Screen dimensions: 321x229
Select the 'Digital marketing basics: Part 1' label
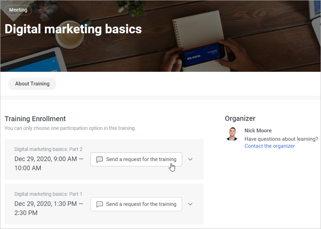pos(48,194)
